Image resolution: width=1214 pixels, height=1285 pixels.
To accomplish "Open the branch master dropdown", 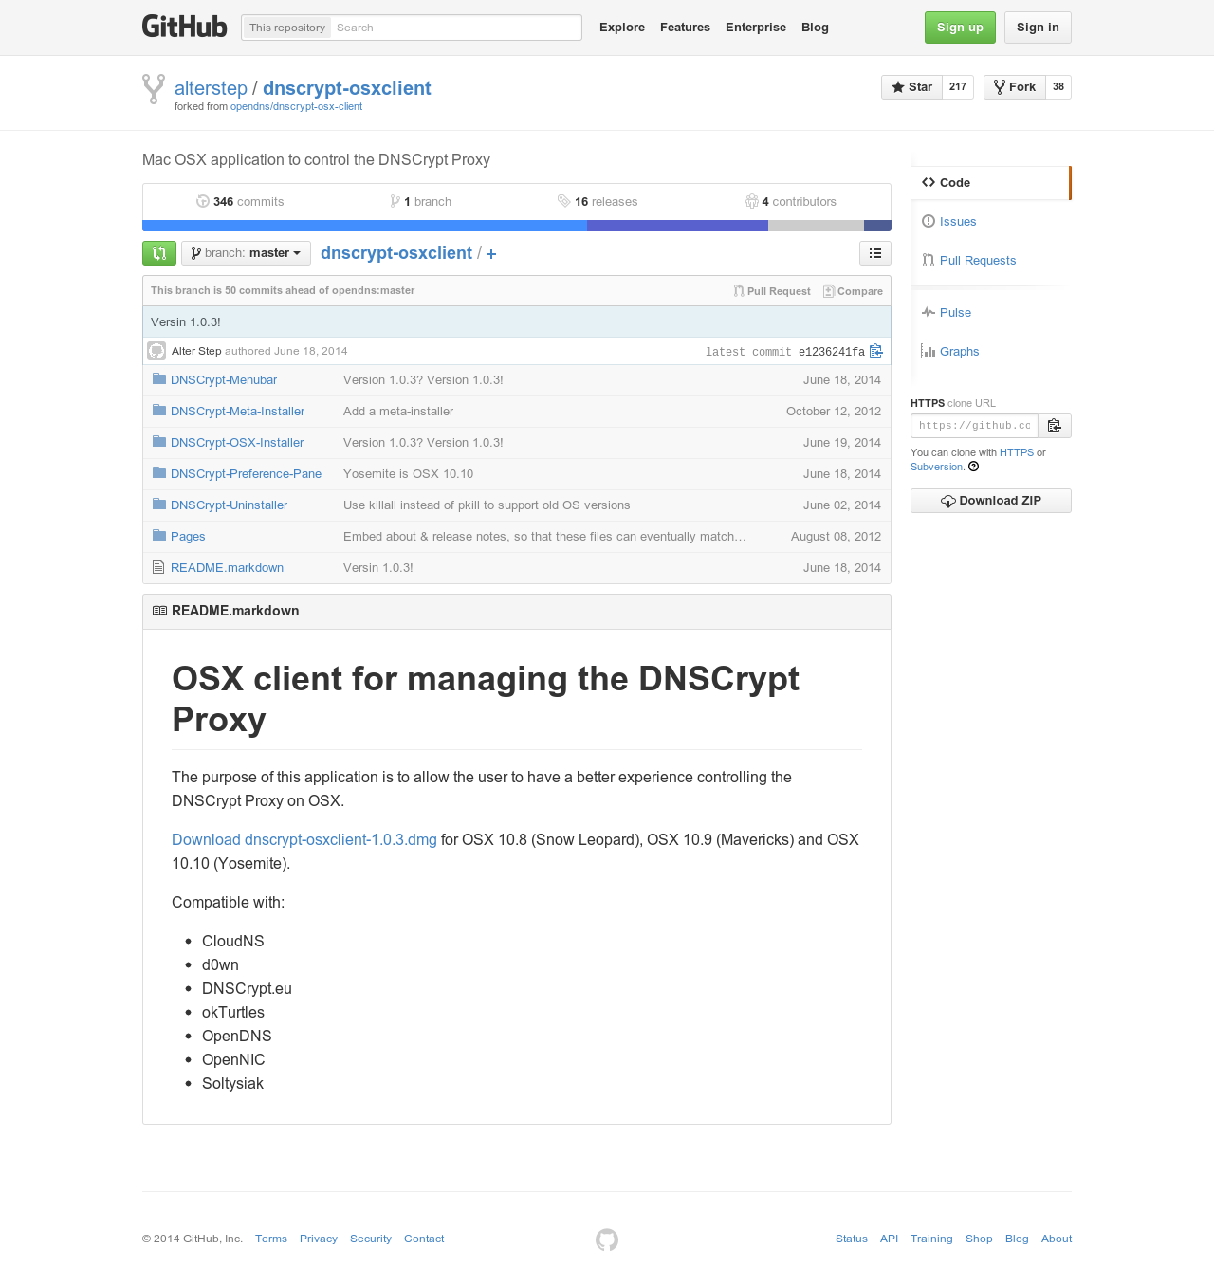I will pyautogui.click(x=246, y=253).
